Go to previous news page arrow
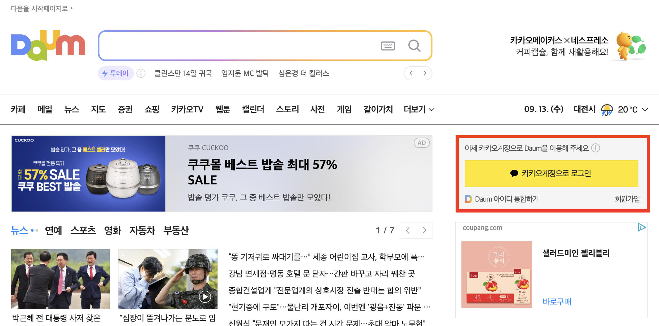This screenshot has width=659, height=326. click(x=408, y=230)
